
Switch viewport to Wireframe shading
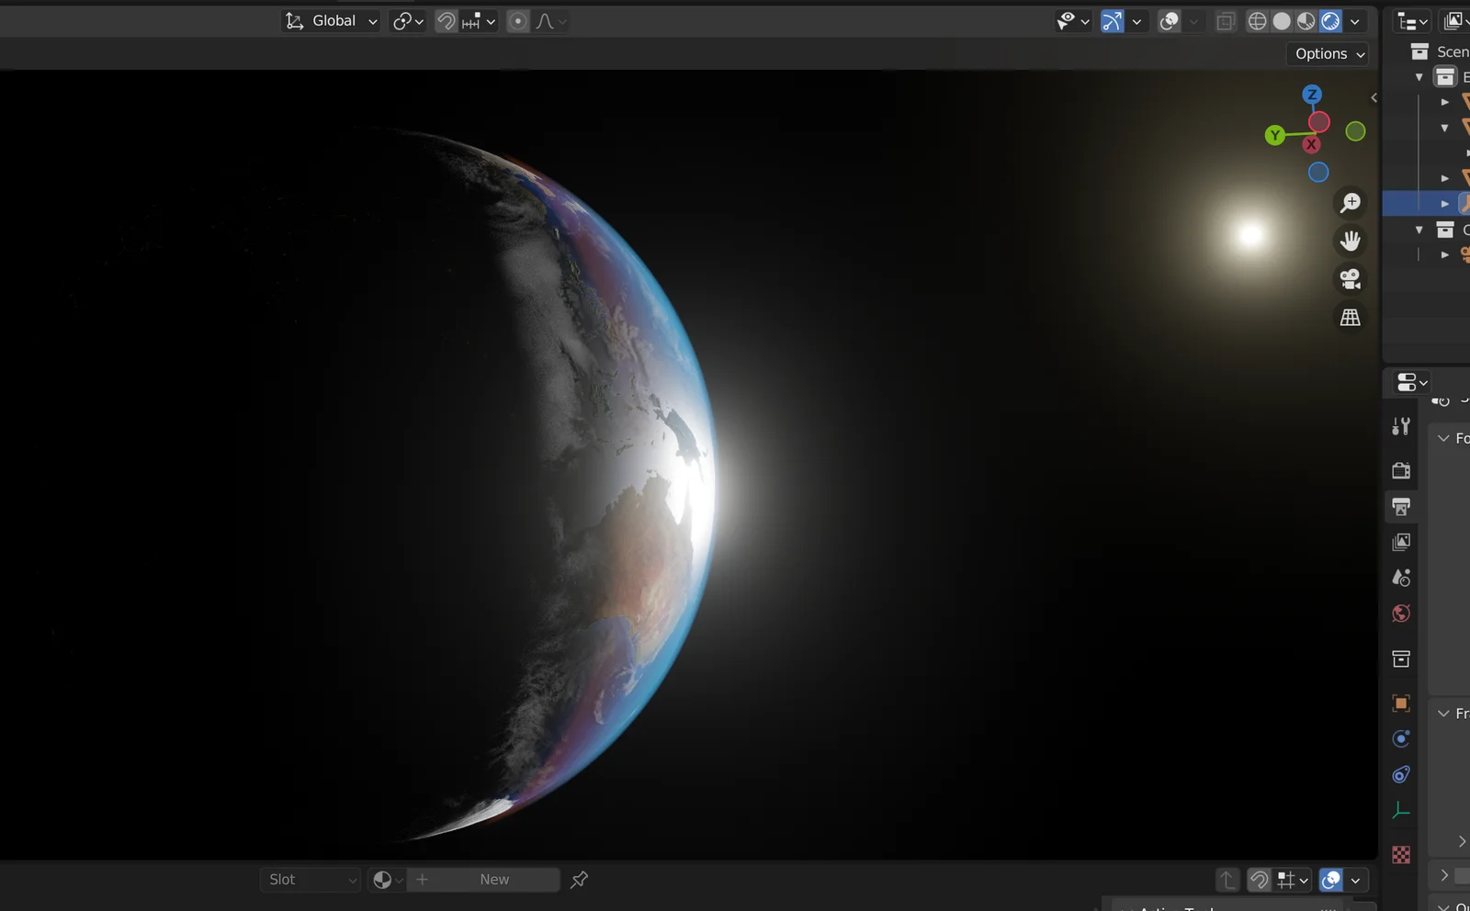(1257, 20)
